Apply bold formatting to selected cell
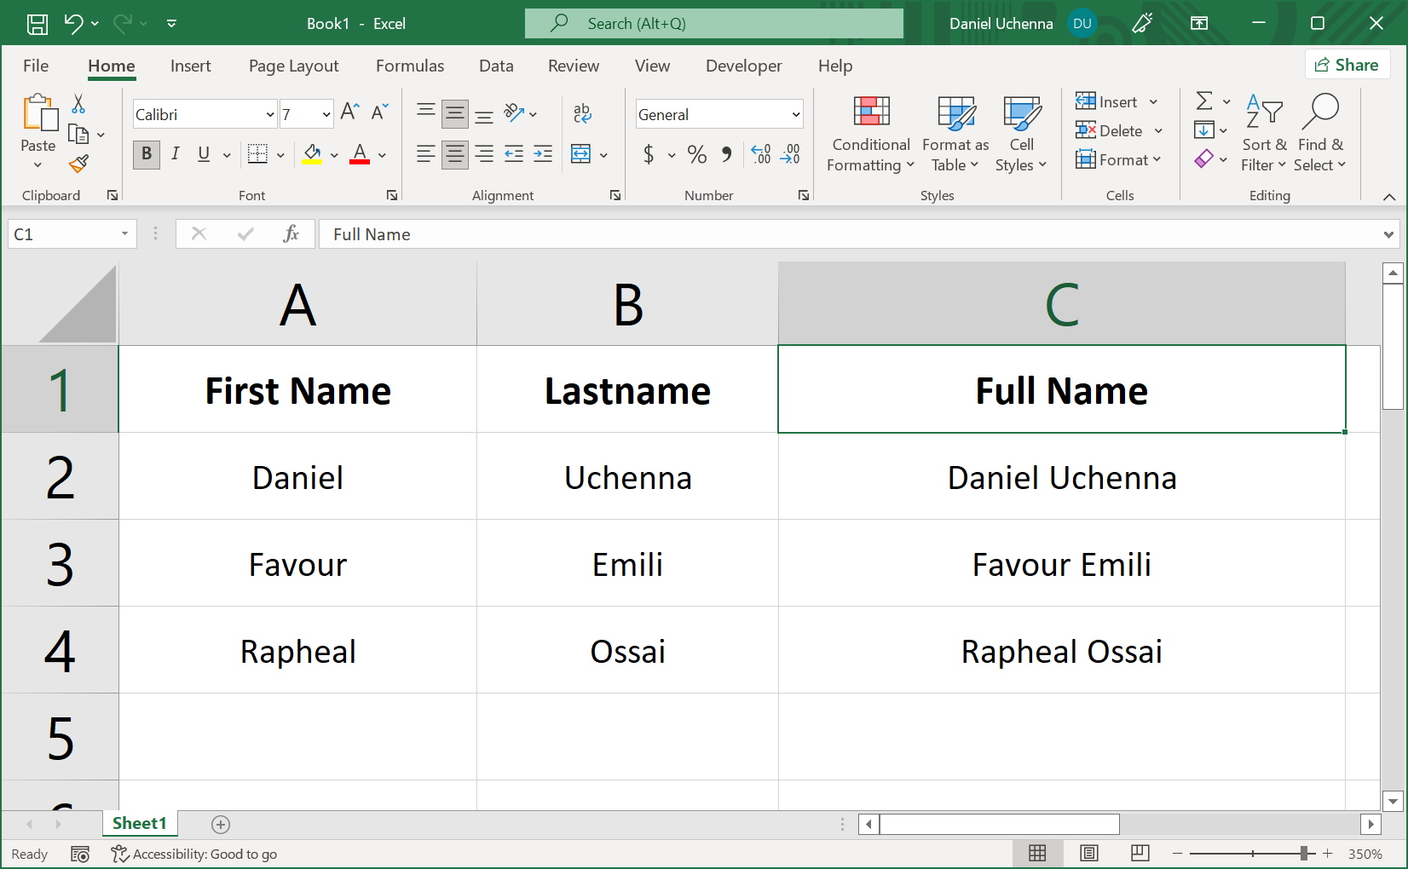This screenshot has width=1408, height=869. pos(146,154)
